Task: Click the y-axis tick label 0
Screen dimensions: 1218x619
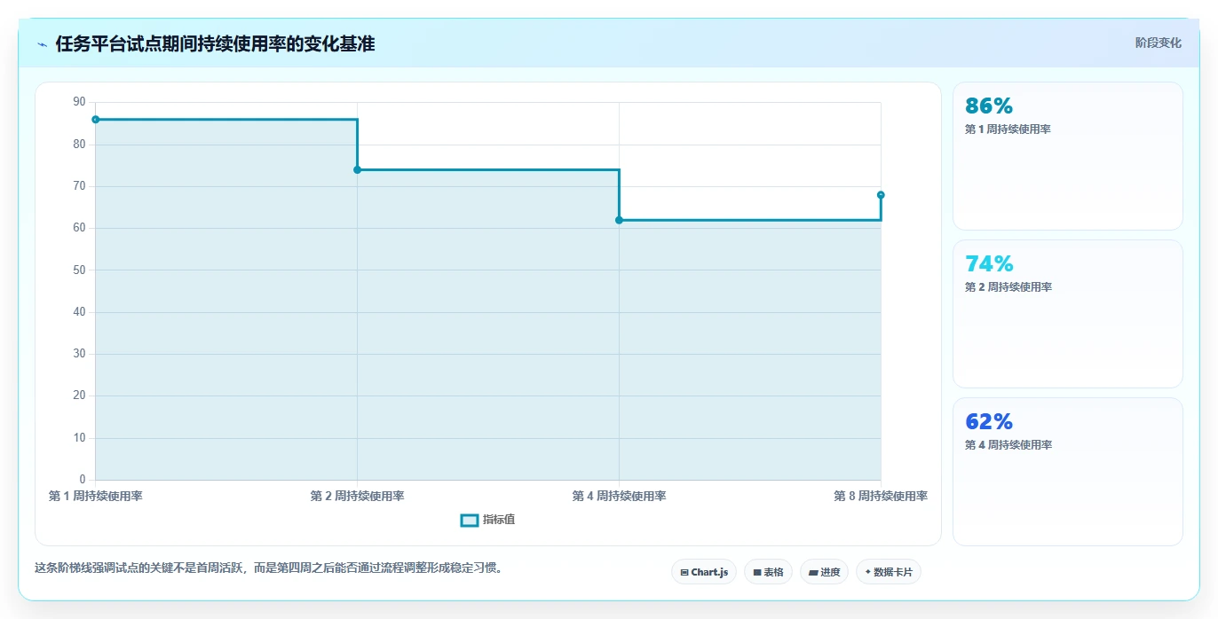Action: click(x=83, y=480)
